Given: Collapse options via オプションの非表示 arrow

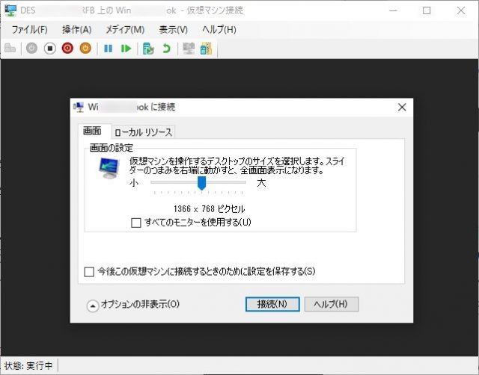Looking at the screenshot, I should [x=93, y=306].
